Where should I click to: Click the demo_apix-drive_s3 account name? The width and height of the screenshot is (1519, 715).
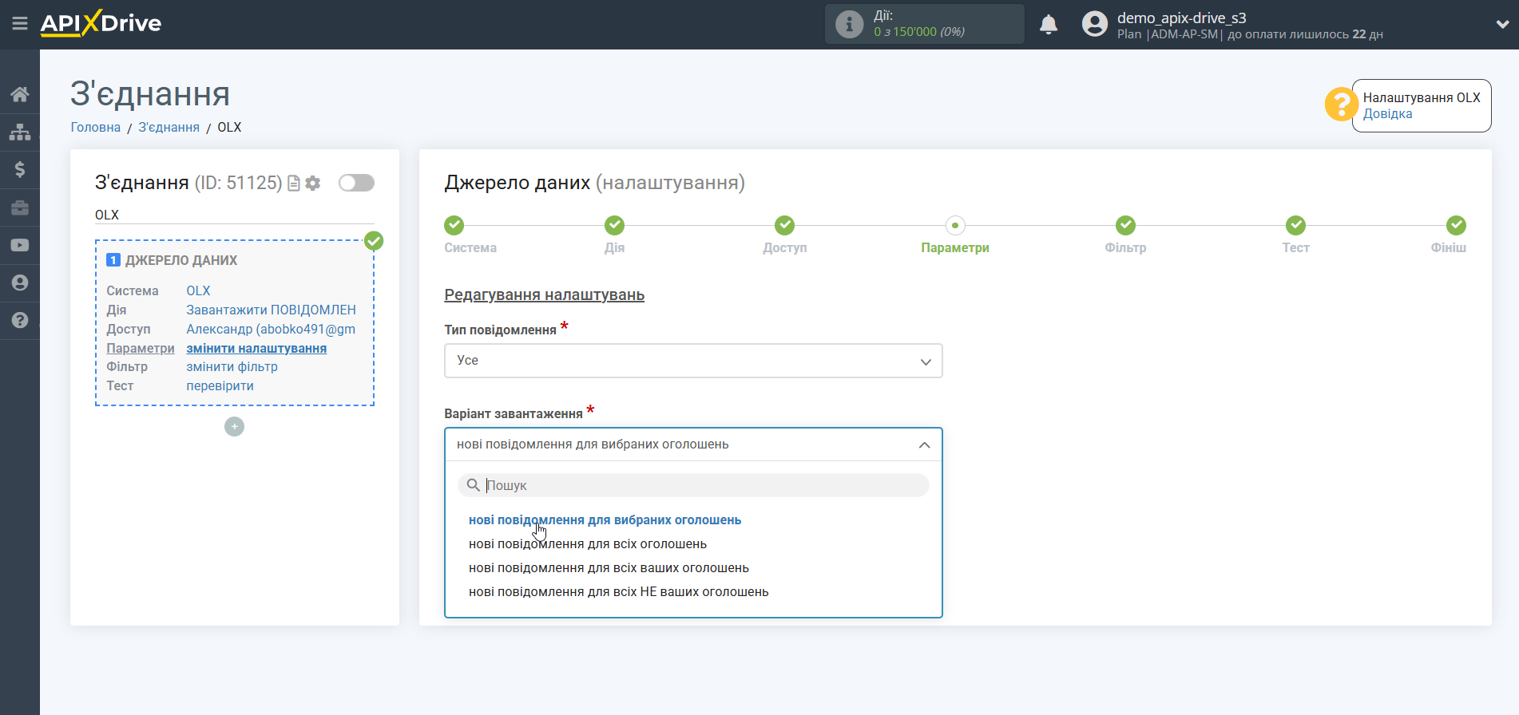pos(1181,18)
